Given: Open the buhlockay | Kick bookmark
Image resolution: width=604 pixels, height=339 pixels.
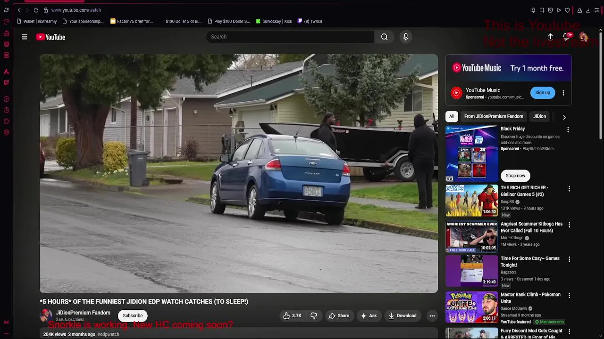Looking at the screenshot, I should click(x=274, y=21).
